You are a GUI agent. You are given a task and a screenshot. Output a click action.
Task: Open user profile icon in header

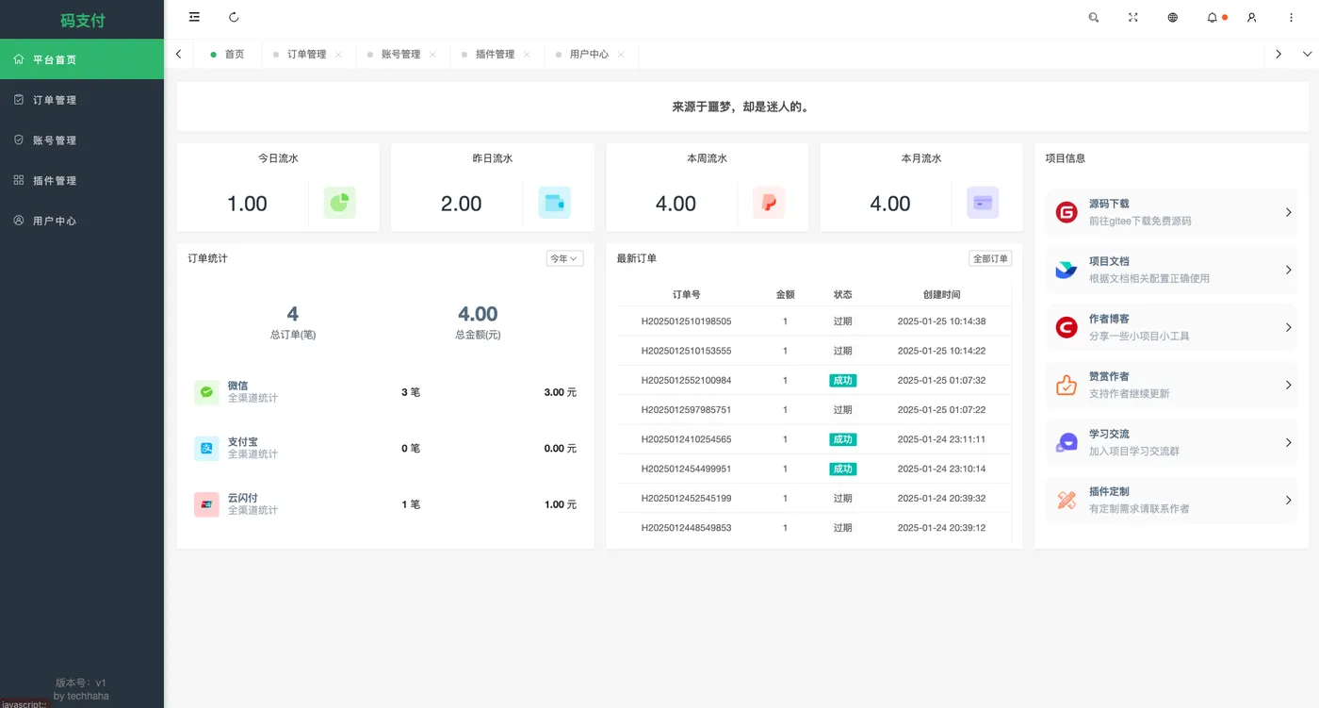click(x=1252, y=17)
